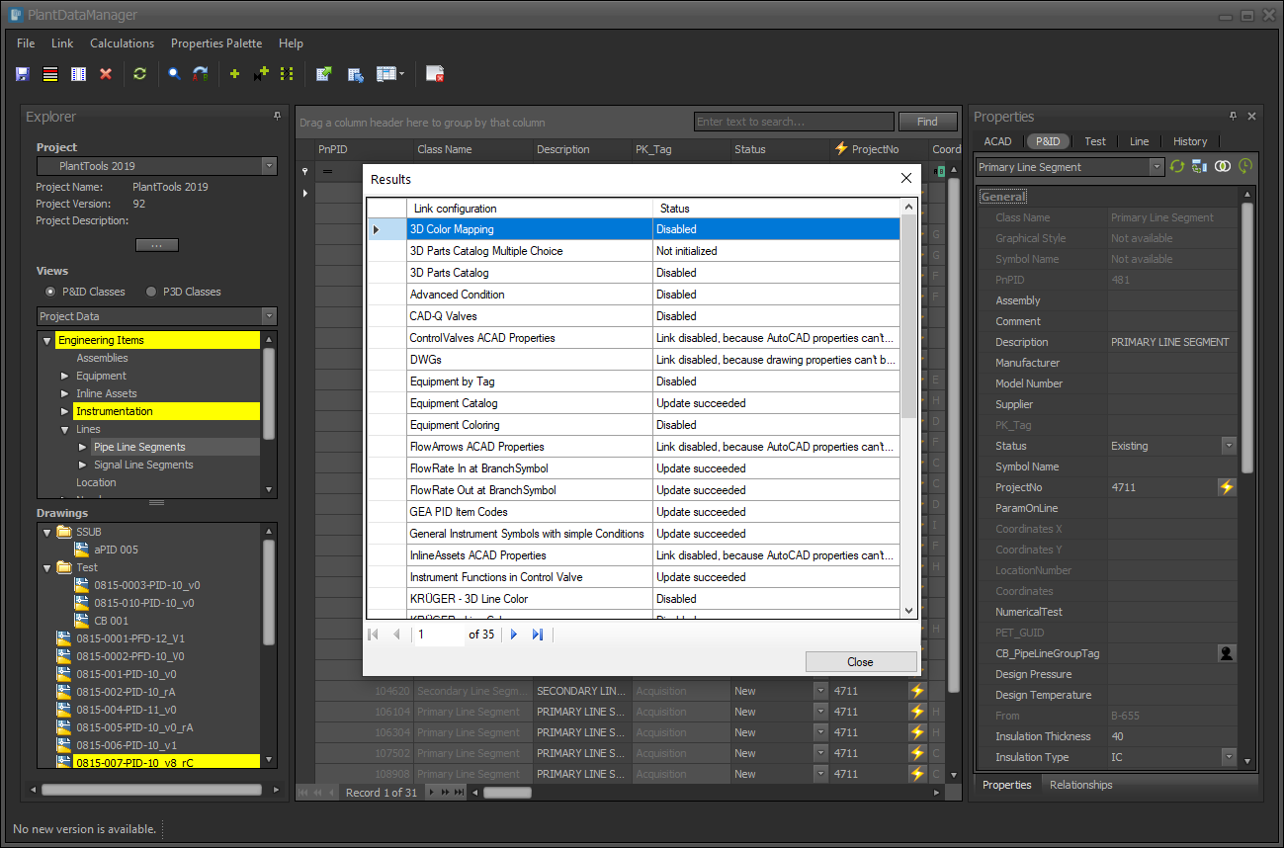Click the magnifying glass search toolbar icon

174,74
